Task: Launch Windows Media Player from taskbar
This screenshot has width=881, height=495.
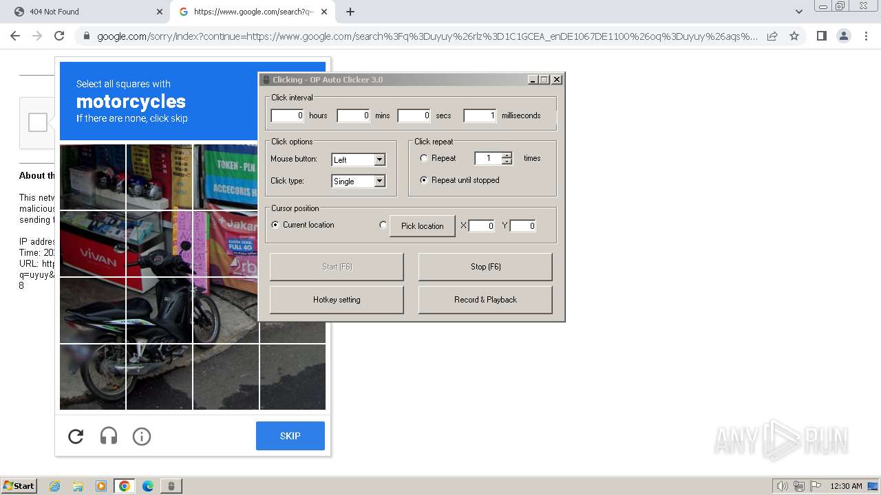Action: coord(101,486)
